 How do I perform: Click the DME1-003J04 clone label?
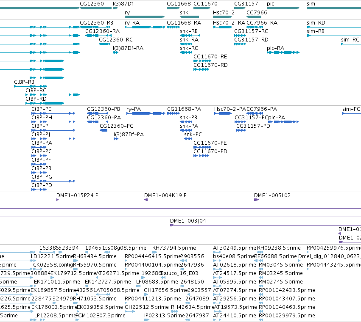pyautogui.click(x=188, y=221)
